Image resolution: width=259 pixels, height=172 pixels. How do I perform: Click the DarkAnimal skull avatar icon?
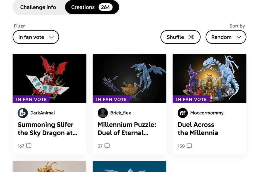point(23,113)
